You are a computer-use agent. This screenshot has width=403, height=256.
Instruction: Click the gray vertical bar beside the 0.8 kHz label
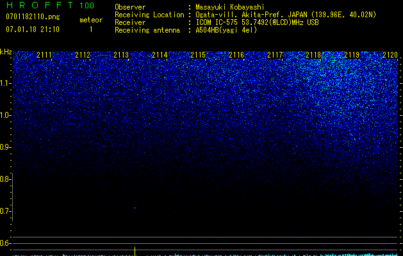tap(13, 197)
